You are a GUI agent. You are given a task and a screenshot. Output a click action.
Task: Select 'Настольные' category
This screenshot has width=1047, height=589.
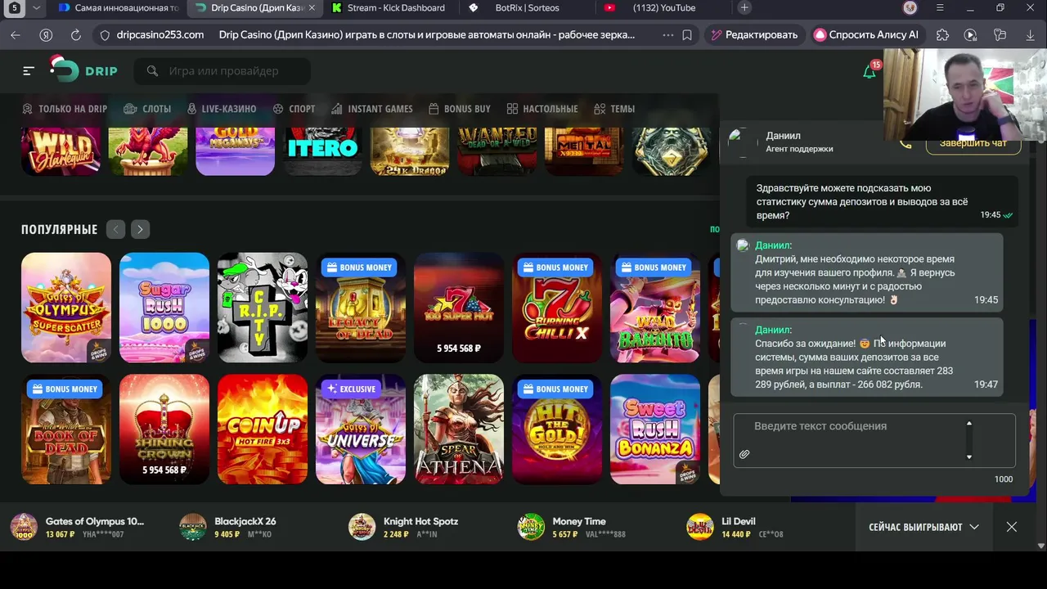[x=541, y=109]
